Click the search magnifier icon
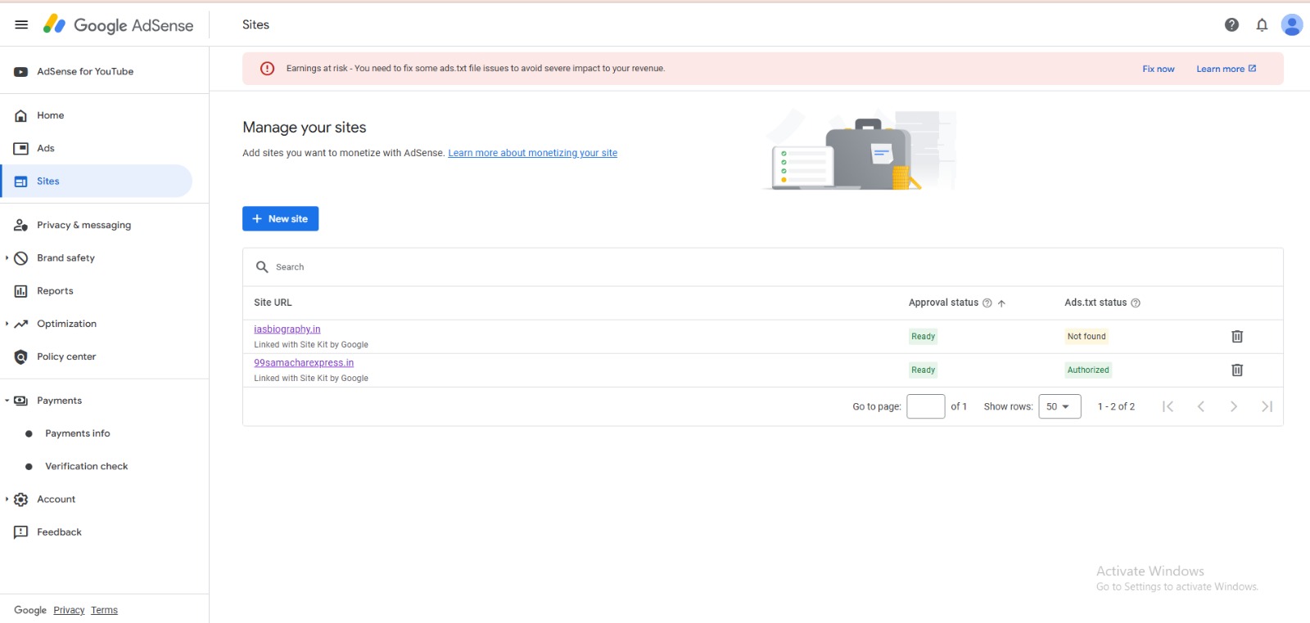Screen dimensions: 1310x623 click(x=262, y=267)
